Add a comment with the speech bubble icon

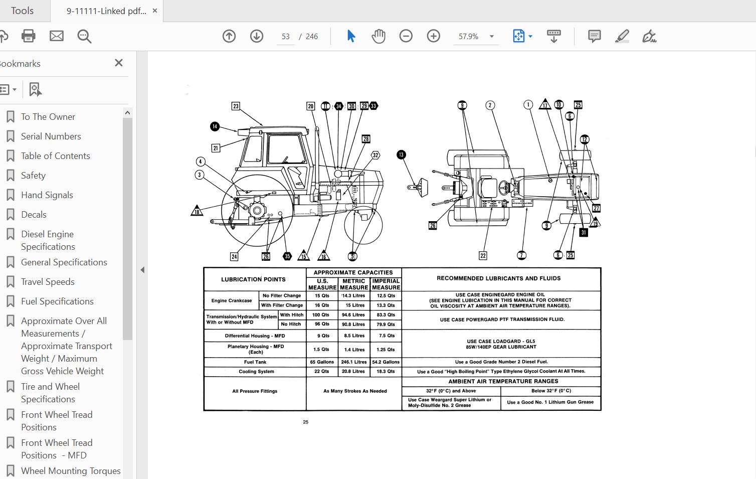click(x=594, y=36)
